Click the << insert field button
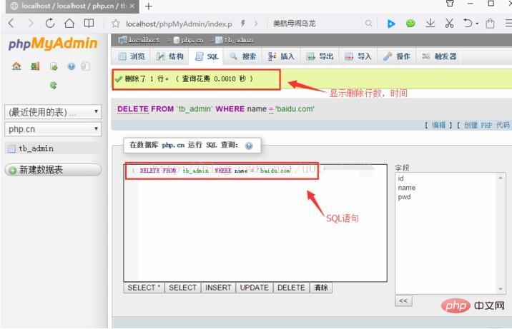Screen dimensions: 512x329 [x=403, y=300]
